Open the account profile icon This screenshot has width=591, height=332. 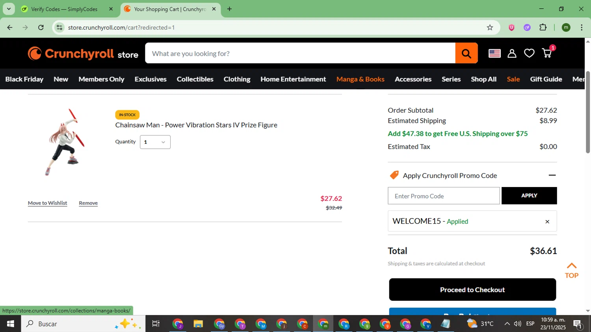[512, 53]
